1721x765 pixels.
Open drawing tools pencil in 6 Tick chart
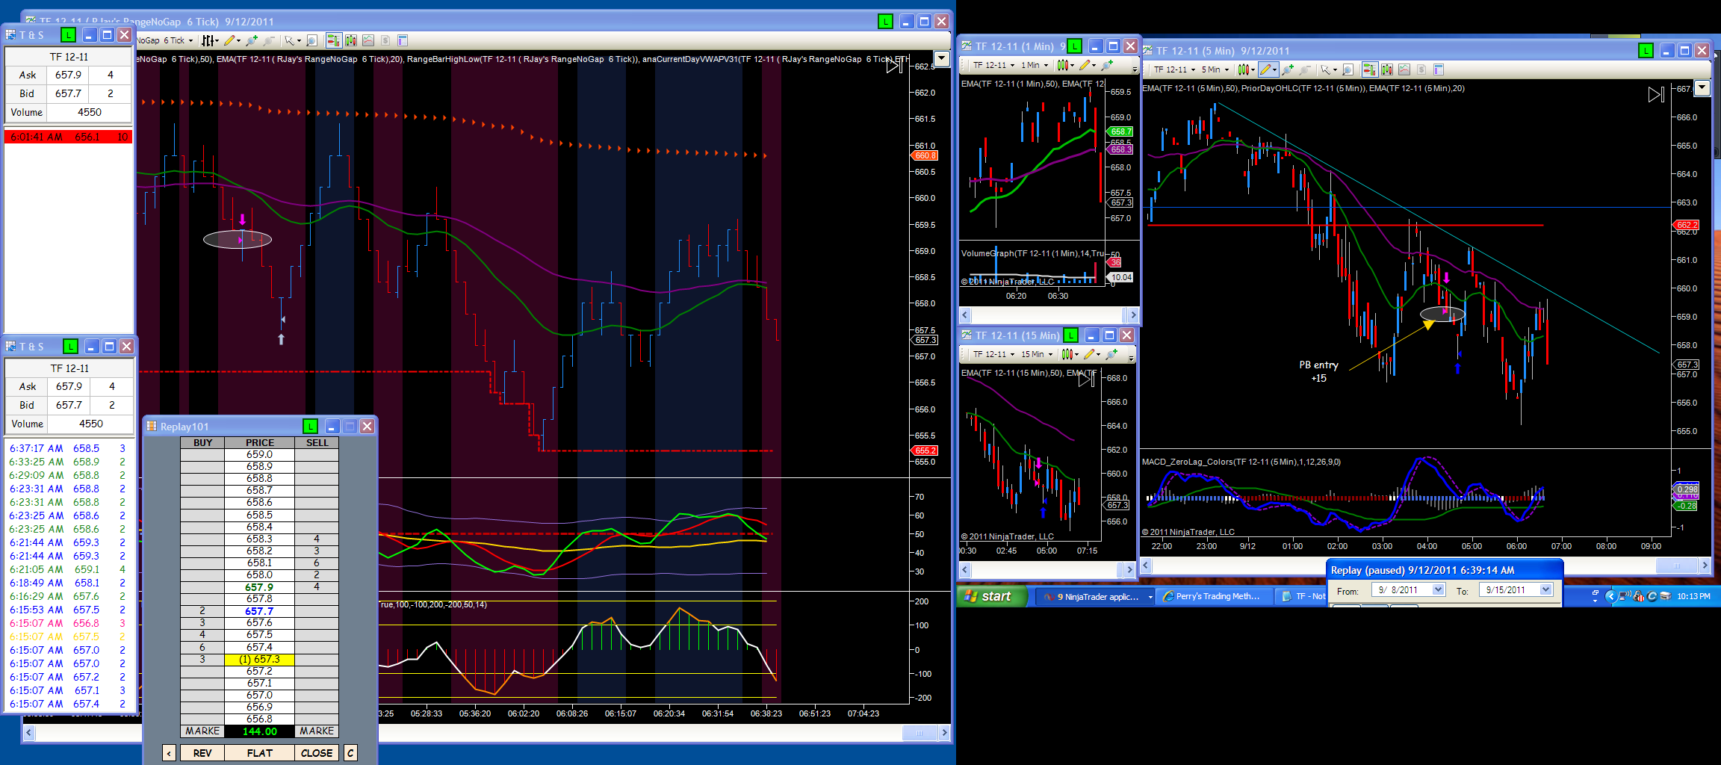tap(232, 40)
